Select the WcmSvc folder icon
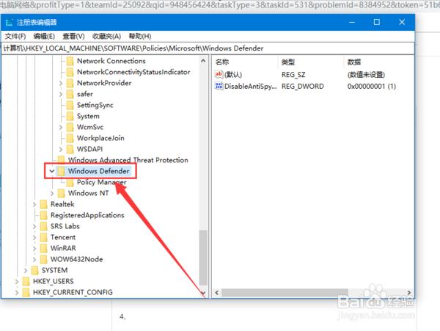 [70, 127]
